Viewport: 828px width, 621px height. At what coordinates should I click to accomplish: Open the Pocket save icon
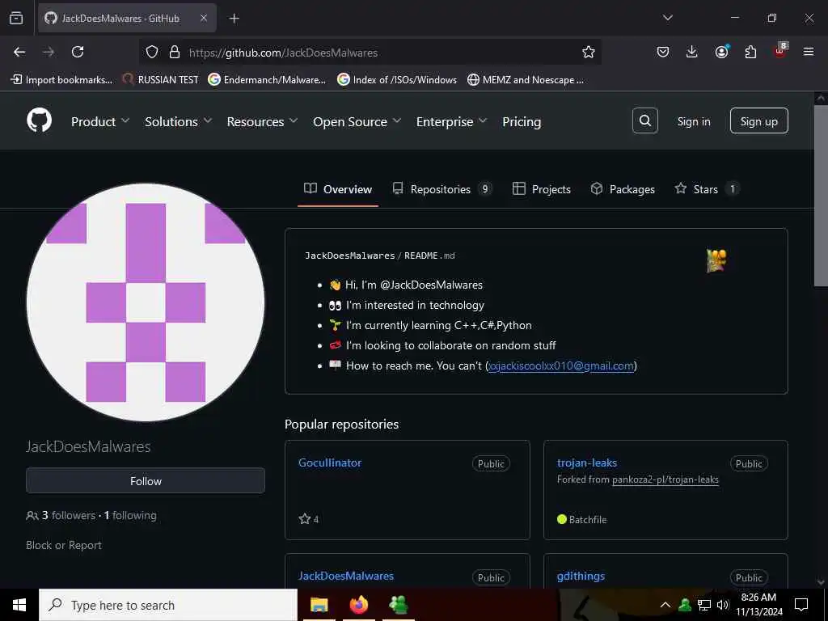663,52
